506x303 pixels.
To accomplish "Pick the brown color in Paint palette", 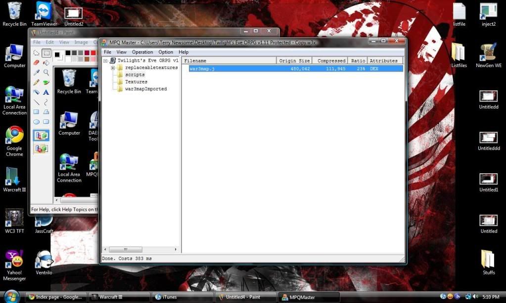I will pyautogui.click(x=87, y=59).
